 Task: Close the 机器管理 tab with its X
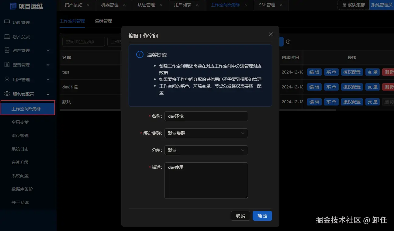[124, 5]
